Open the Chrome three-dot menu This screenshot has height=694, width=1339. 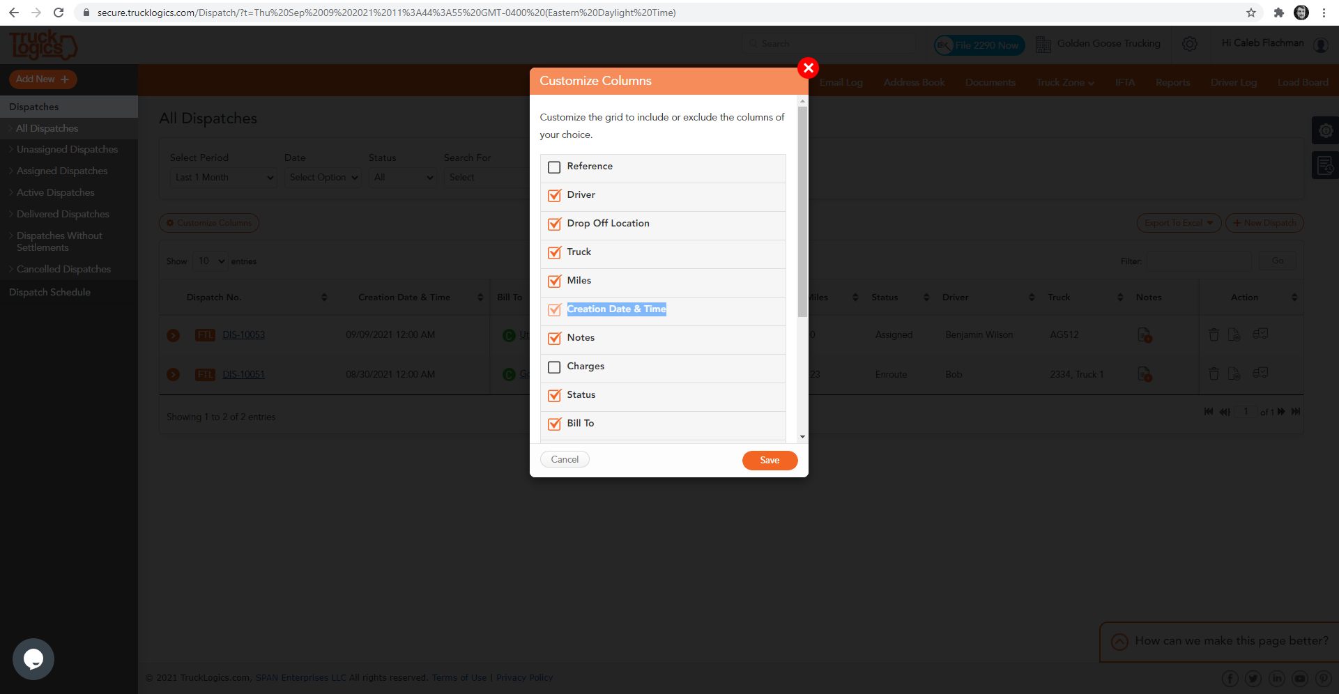(x=1324, y=13)
